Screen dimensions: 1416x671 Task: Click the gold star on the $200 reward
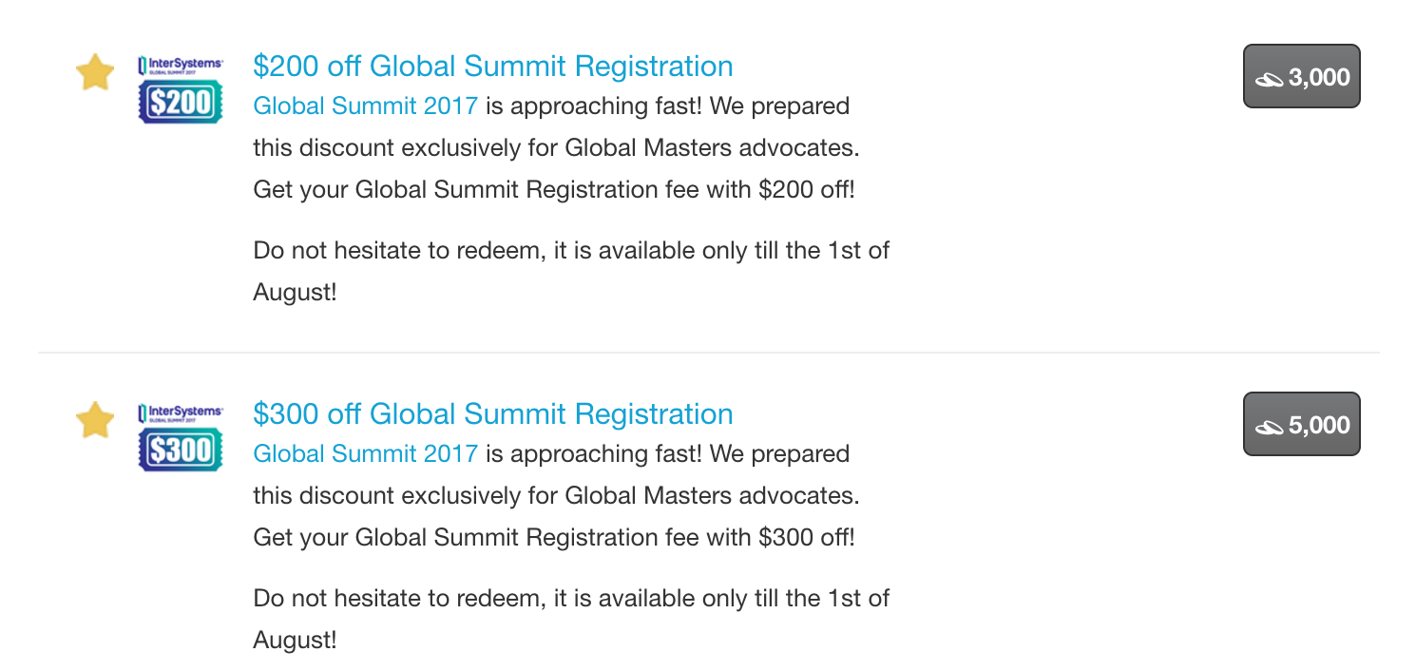[x=95, y=72]
